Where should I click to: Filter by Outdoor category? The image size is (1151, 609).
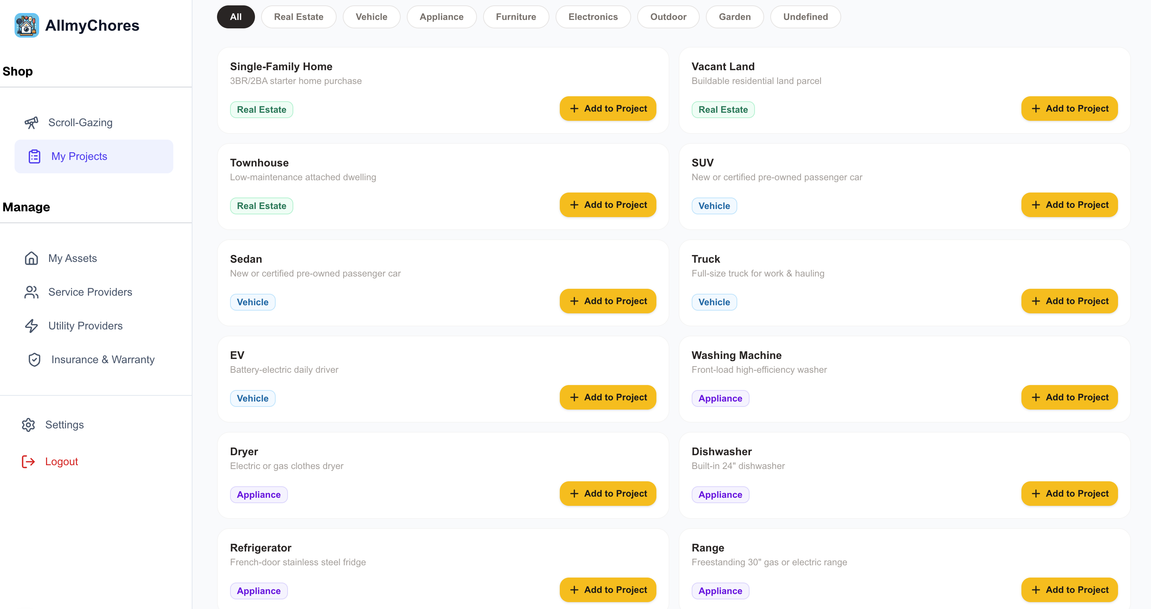tap(668, 17)
